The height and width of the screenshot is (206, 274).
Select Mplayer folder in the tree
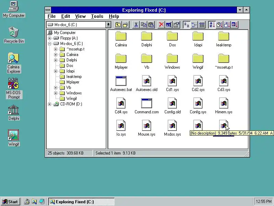[x=70, y=82]
